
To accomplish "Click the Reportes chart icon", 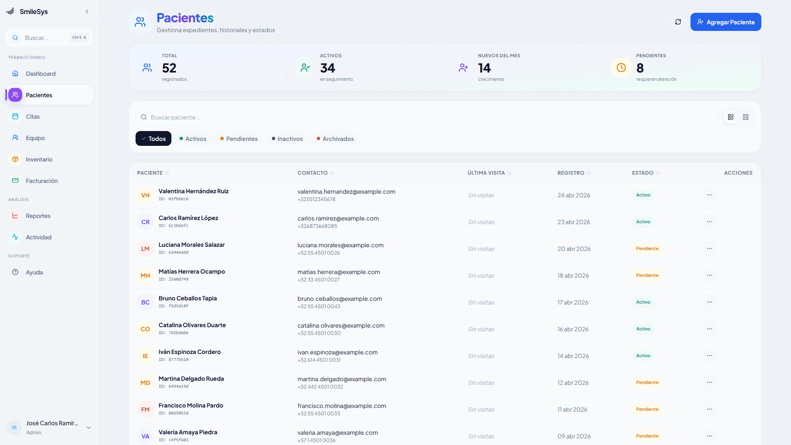I will click(x=15, y=215).
